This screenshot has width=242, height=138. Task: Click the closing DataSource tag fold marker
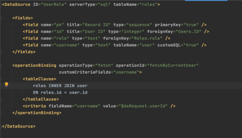click(1, 126)
